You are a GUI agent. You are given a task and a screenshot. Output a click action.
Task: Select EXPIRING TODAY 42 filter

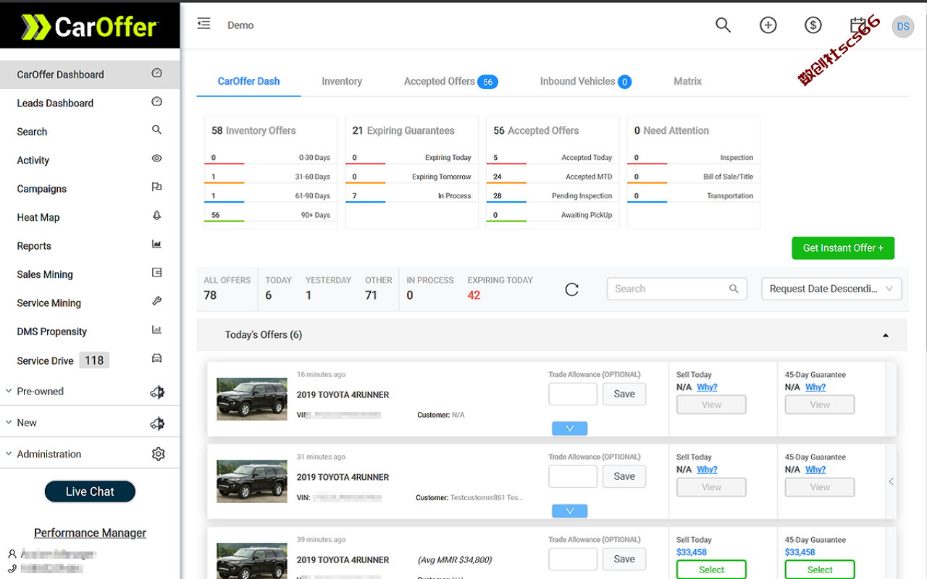click(500, 288)
